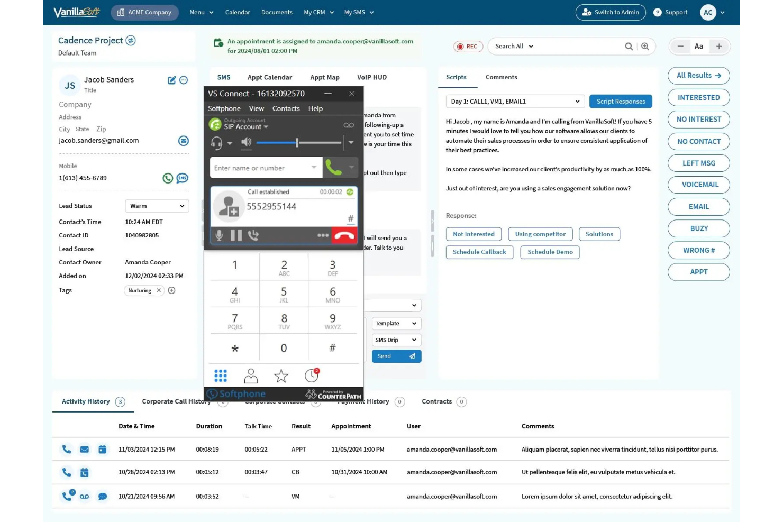The width and height of the screenshot is (783, 522).
Task: Send SMS to the mobile number
Action: click(x=183, y=178)
